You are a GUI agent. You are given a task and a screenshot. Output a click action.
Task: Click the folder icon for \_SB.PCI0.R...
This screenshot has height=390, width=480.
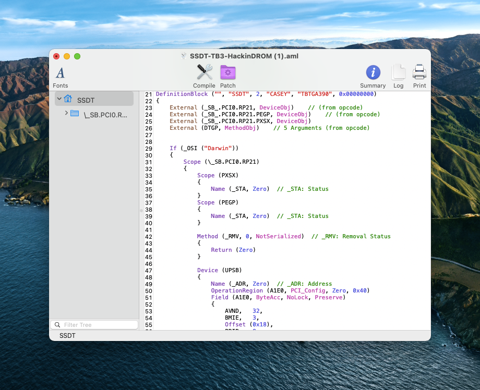pos(75,114)
